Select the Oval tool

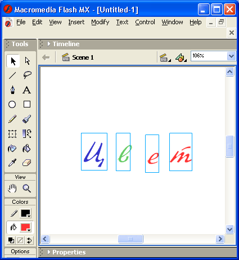pos(12,105)
